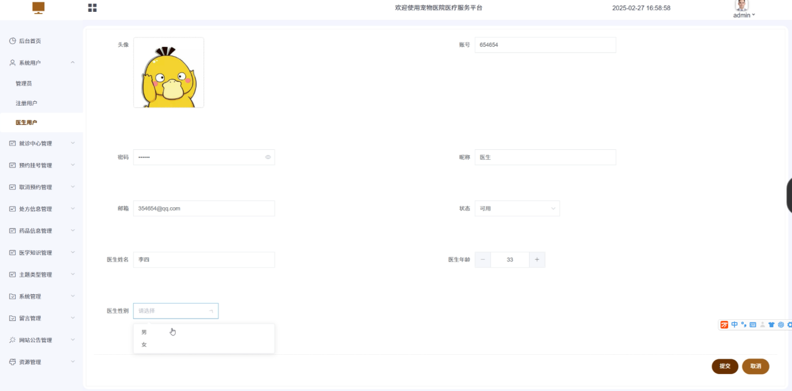Click the 账号 field containing 654654
This screenshot has height=391, width=792.
546,45
